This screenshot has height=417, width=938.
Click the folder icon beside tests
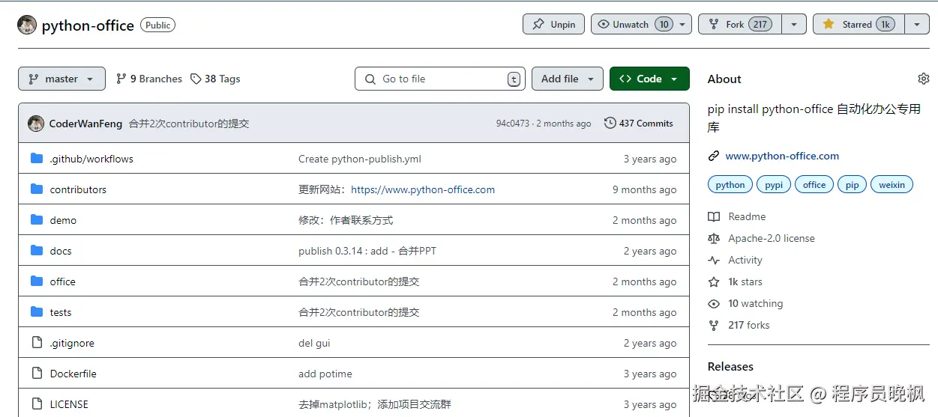pos(37,311)
